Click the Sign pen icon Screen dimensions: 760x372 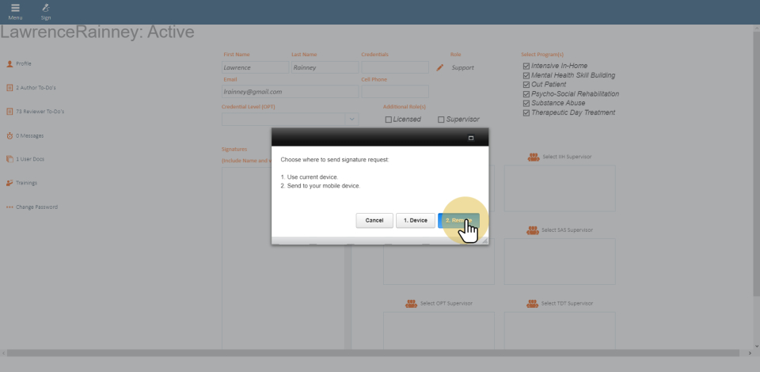pyautogui.click(x=46, y=8)
